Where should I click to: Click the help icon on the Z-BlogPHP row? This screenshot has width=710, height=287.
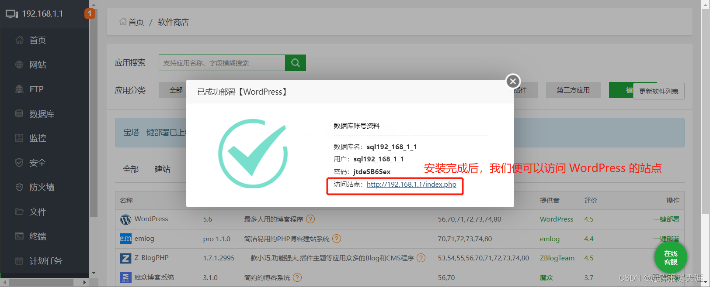coord(421,258)
